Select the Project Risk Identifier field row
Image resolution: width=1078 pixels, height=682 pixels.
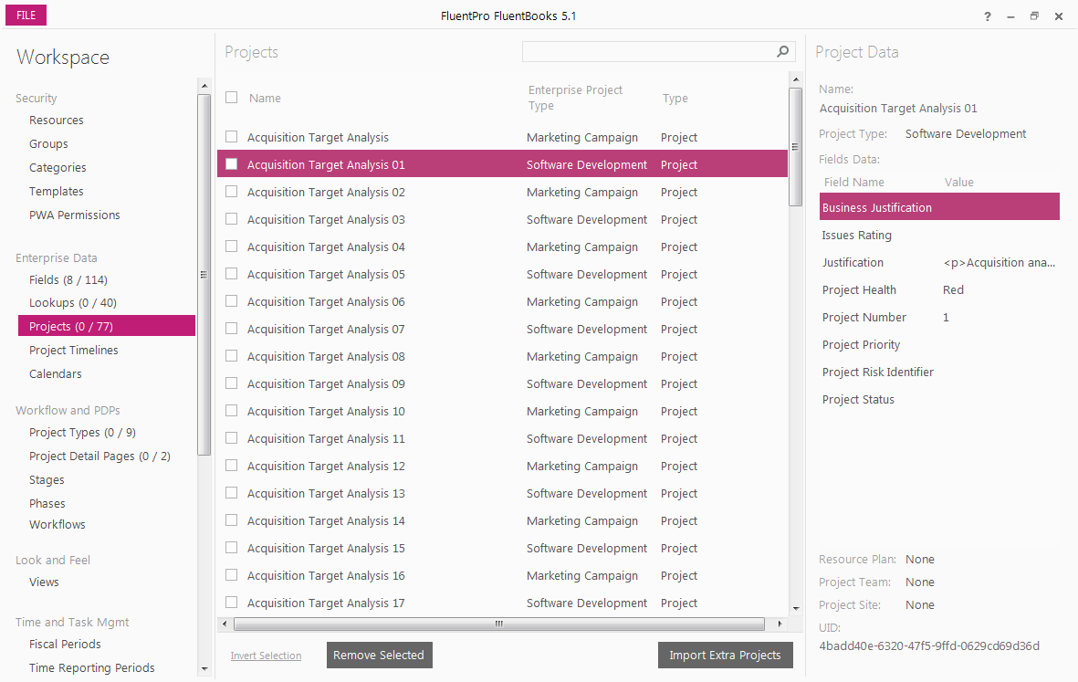tap(939, 372)
